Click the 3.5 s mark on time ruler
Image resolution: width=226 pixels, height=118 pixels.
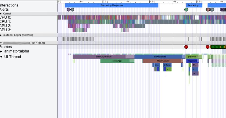pos(105,2)
